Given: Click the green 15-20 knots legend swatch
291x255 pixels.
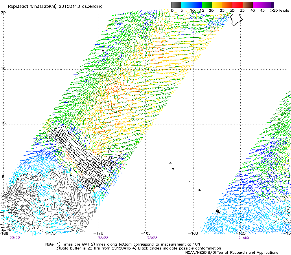Looking at the screenshot, I should tap(207, 5).
